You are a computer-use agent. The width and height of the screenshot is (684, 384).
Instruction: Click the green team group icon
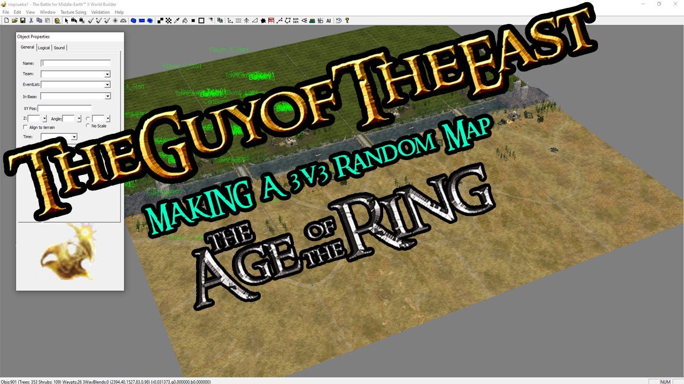pyautogui.click(x=312, y=21)
